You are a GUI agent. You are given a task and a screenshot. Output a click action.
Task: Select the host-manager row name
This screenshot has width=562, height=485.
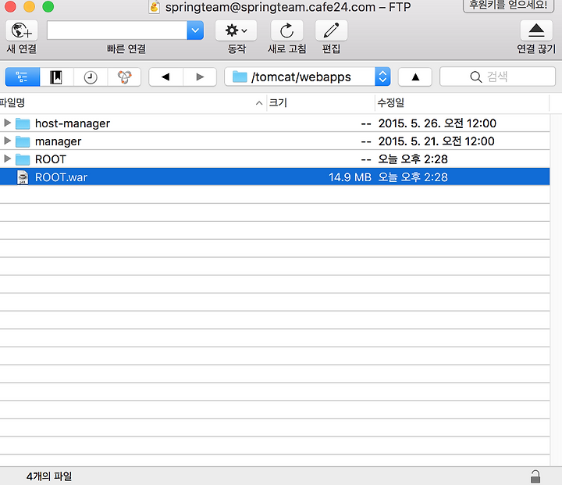click(73, 123)
